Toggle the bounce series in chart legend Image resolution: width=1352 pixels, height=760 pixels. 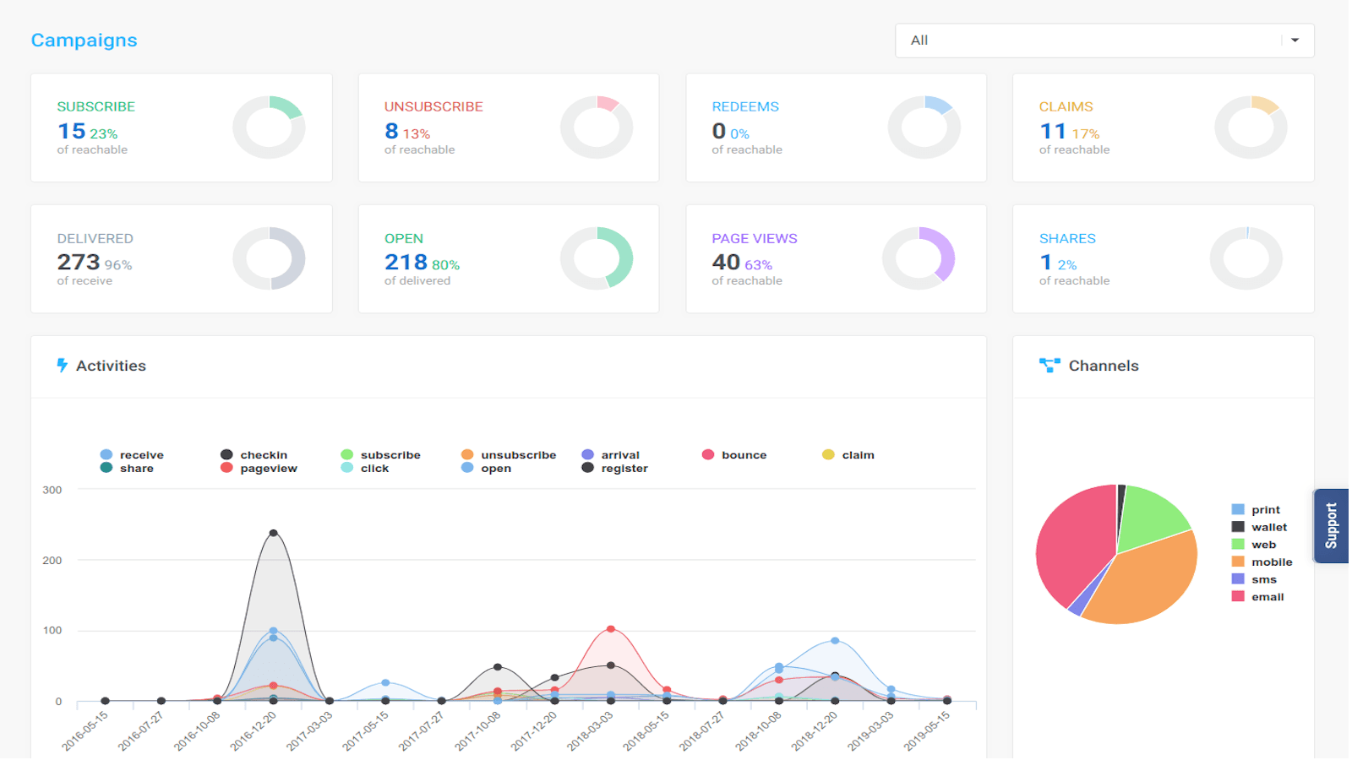click(734, 455)
